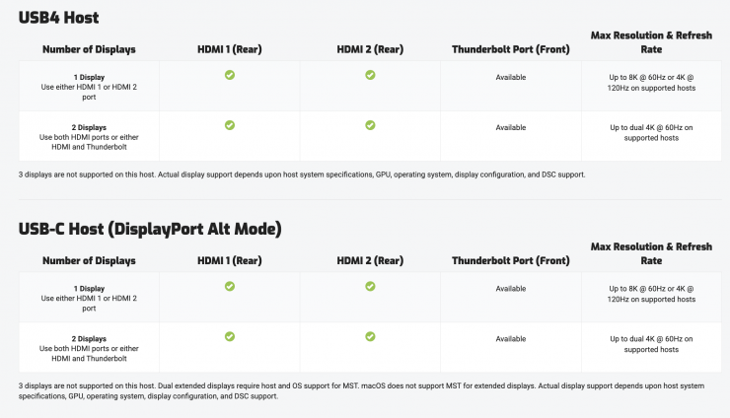Click USB4 1 Display Thunderbolt Available cell
Screen dimensions: 730x418
pos(511,77)
